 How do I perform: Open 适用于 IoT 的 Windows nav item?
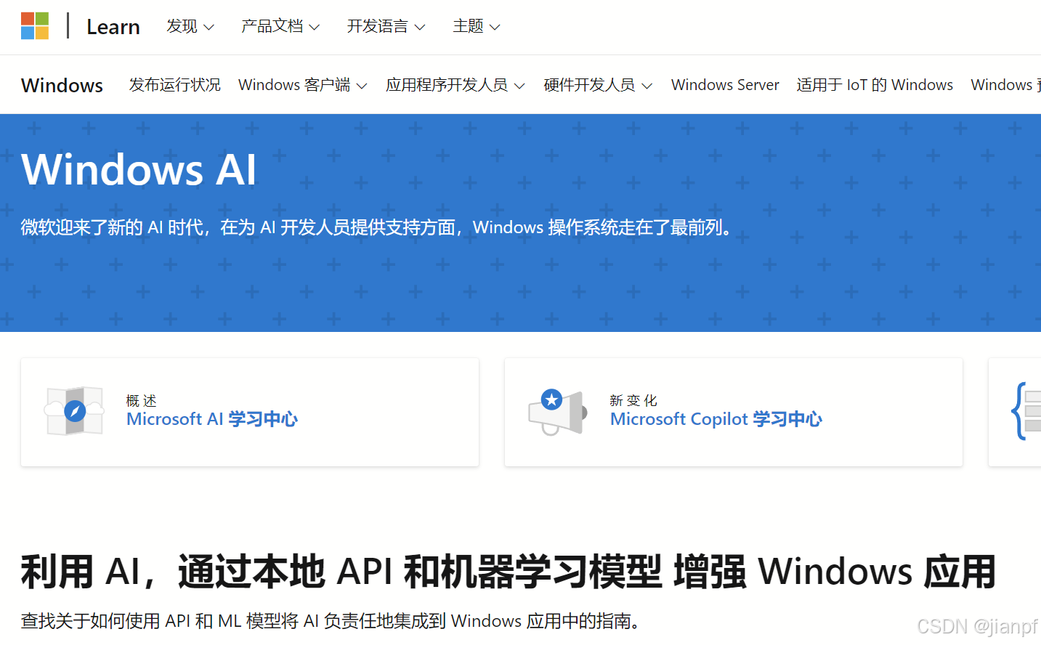875,85
